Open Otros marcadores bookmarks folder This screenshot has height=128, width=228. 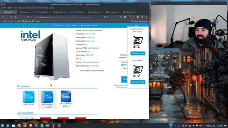pyautogui.click(x=139, y=21)
